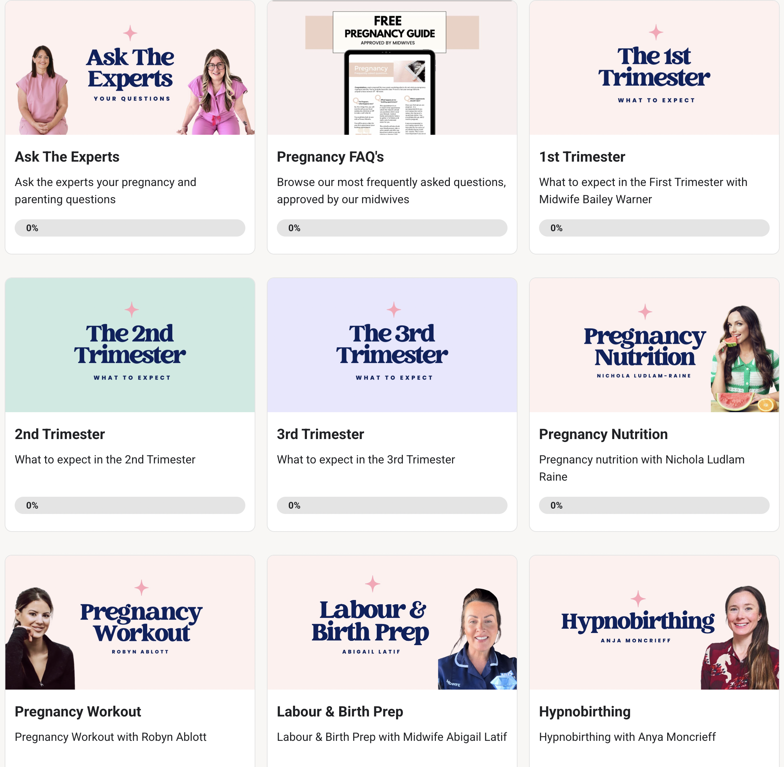
Task: Open Pregnancy Nutrition cover with watermelon photo
Action: click(x=654, y=345)
